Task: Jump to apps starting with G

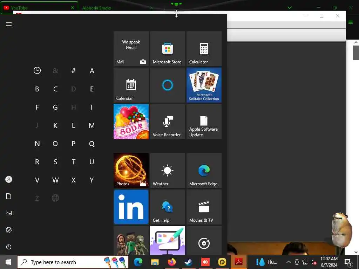Action: click(x=55, y=107)
